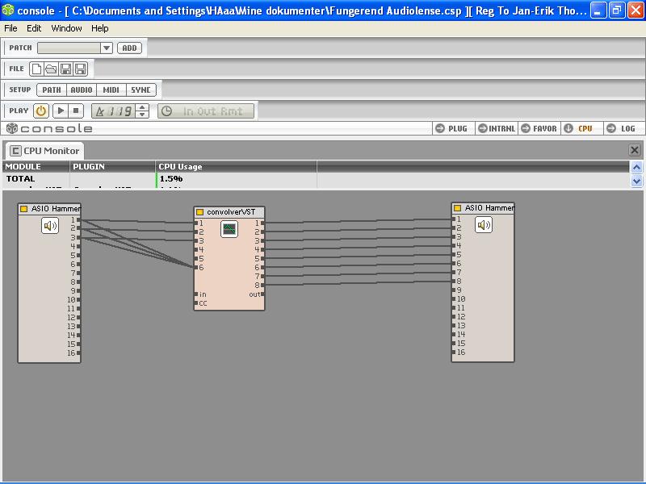
Task: Click the console app icon in title bar
Action: pos(8,10)
